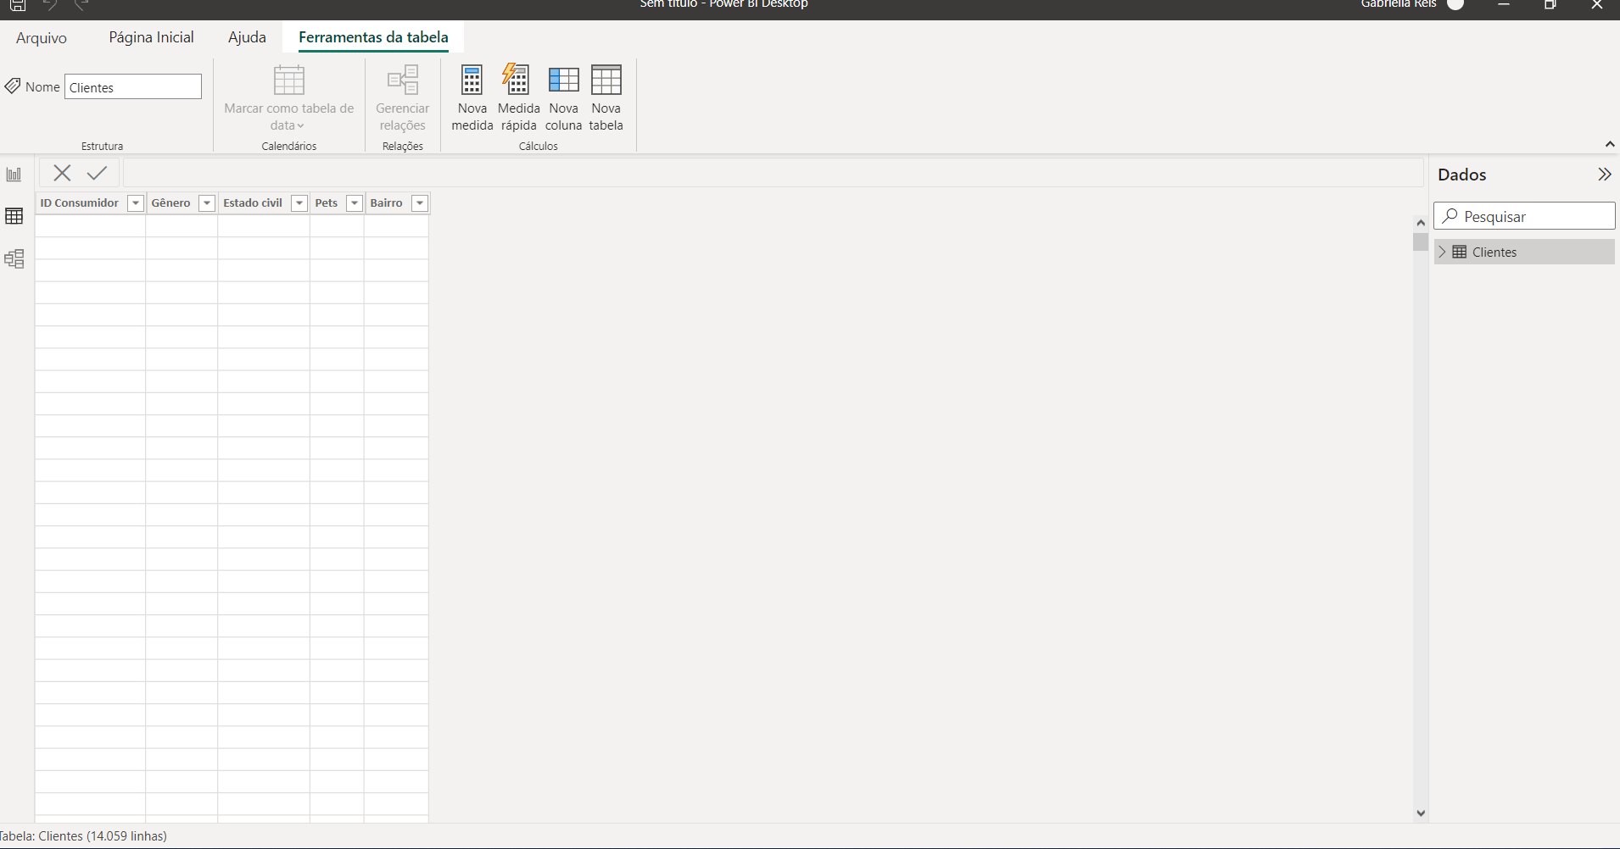Viewport: 1620px width, 849px height.
Task: Click the Pesquisar search box
Action: [x=1524, y=216]
